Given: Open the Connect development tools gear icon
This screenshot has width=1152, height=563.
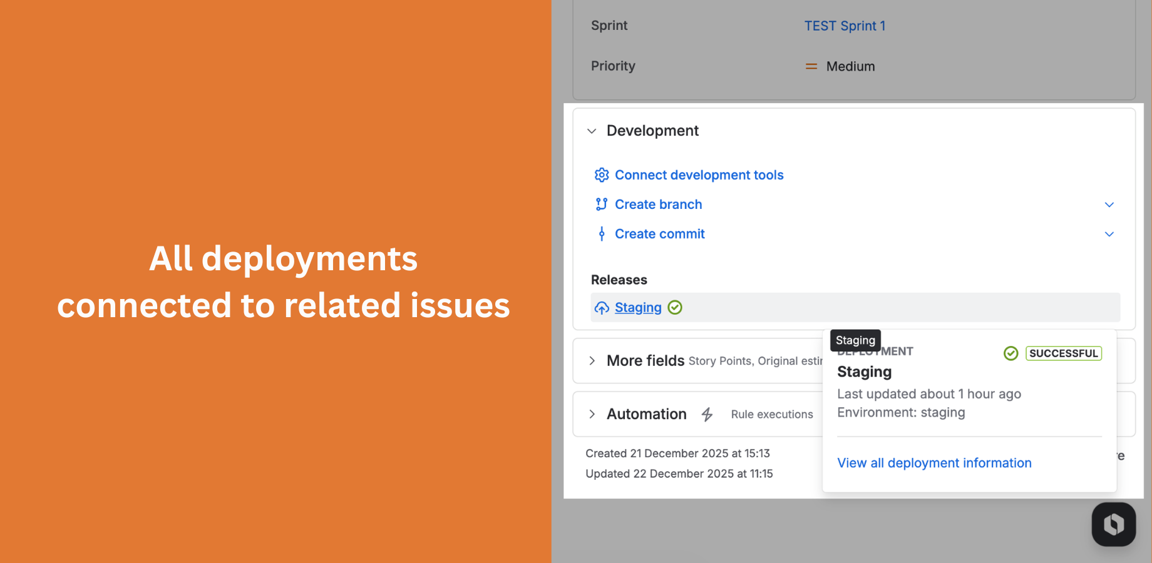Looking at the screenshot, I should [601, 175].
